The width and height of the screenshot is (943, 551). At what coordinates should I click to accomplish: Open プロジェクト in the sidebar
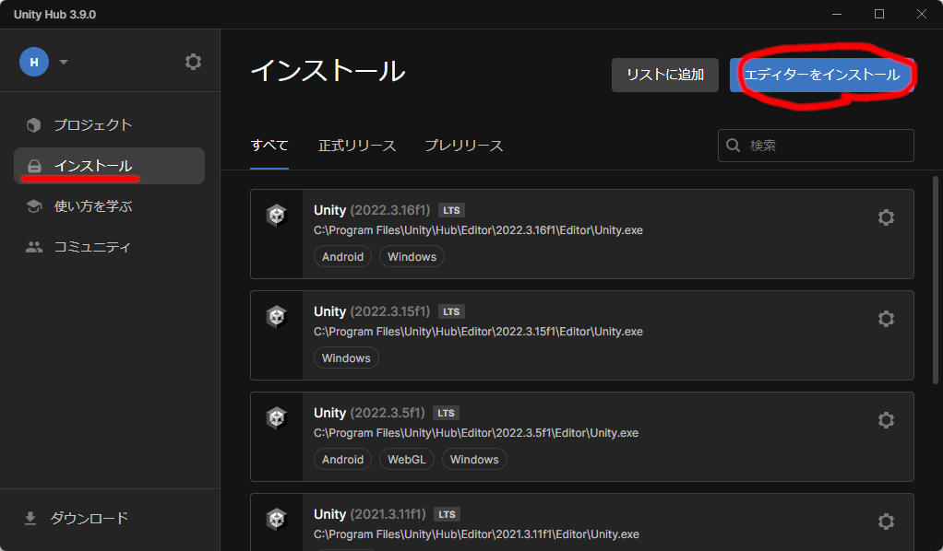(x=110, y=125)
